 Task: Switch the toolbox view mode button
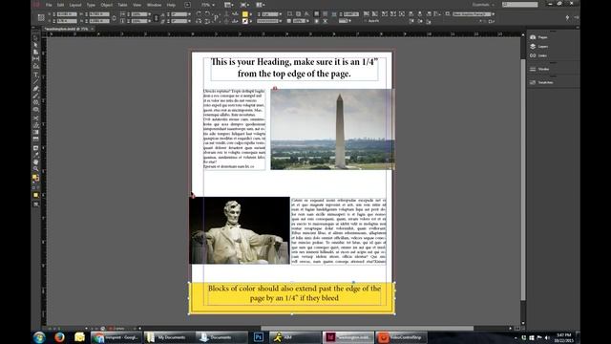tap(36, 204)
